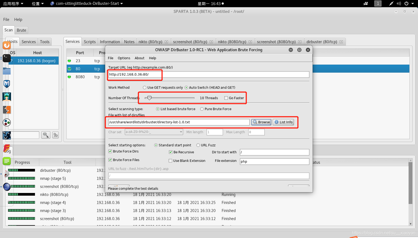Close the nikto (8080/tcp) tab
This screenshot has height=238, width=418.
pos(250,42)
